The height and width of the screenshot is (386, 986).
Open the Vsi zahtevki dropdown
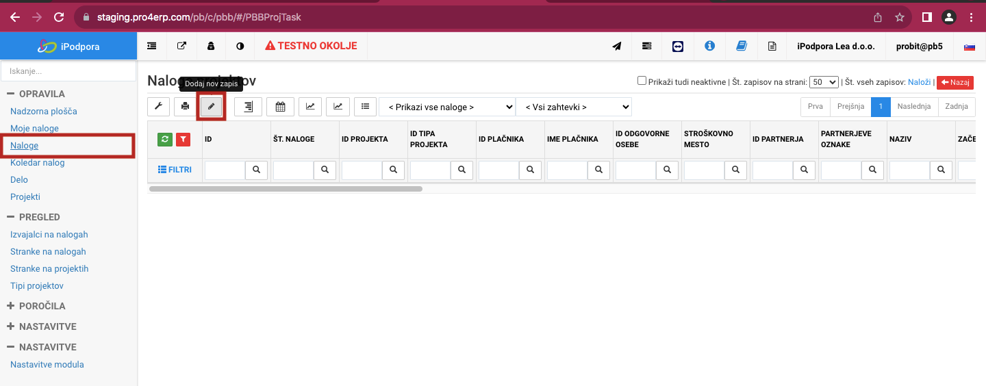[x=574, y=107]
